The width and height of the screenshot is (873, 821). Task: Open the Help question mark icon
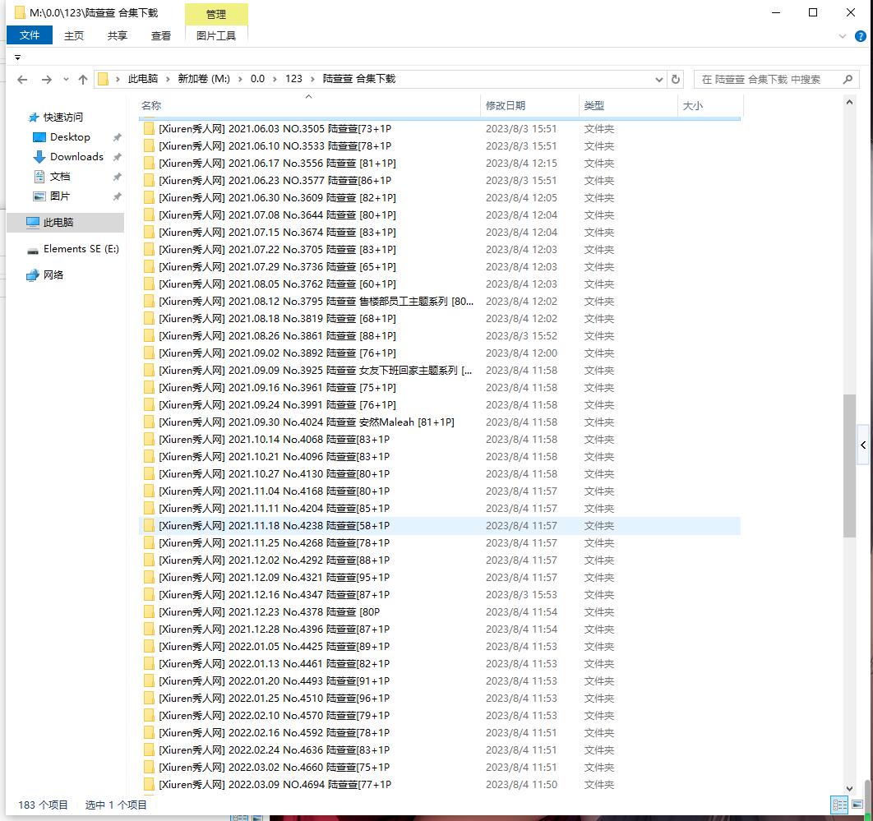click(x=860, y=37)
